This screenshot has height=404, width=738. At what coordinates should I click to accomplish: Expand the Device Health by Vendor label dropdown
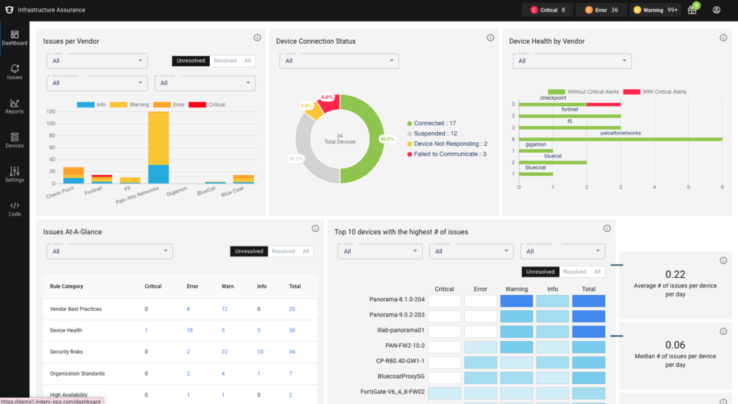pyautogui.click(x=572, y=61)
